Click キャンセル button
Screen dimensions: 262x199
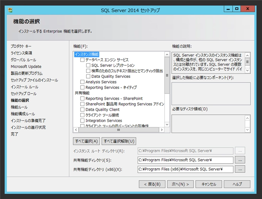click(209, 184)
